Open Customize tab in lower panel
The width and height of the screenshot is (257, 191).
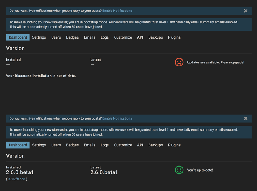point(123,145)
